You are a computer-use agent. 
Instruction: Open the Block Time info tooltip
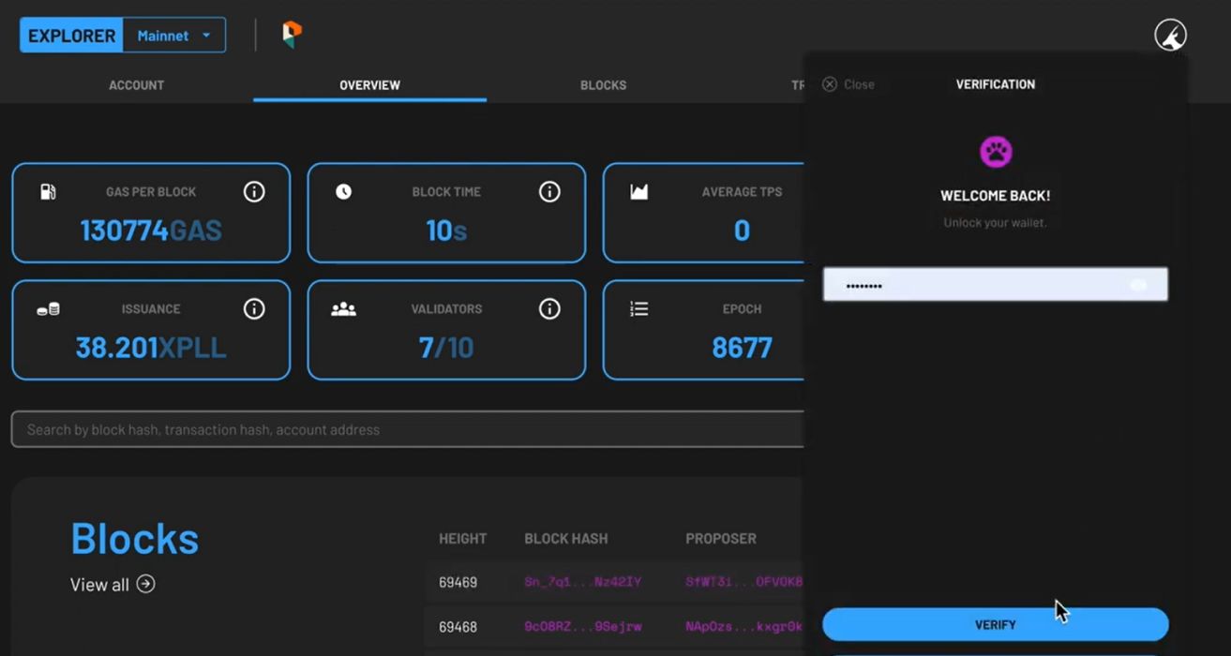point(549,191)
